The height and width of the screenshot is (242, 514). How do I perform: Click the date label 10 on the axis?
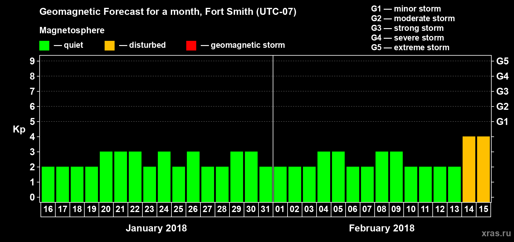click(x=411, y=209)
